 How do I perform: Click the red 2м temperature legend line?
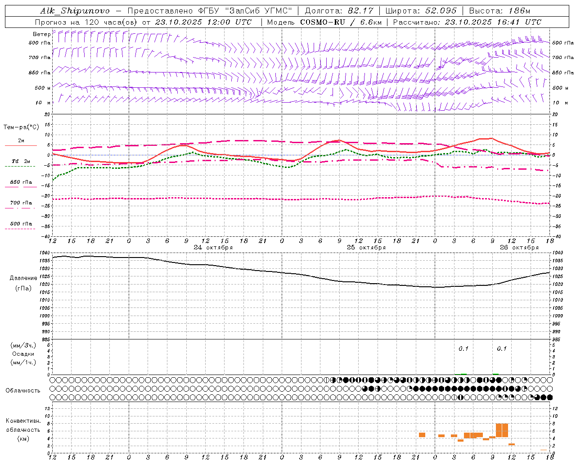click(x=21, y=145)
